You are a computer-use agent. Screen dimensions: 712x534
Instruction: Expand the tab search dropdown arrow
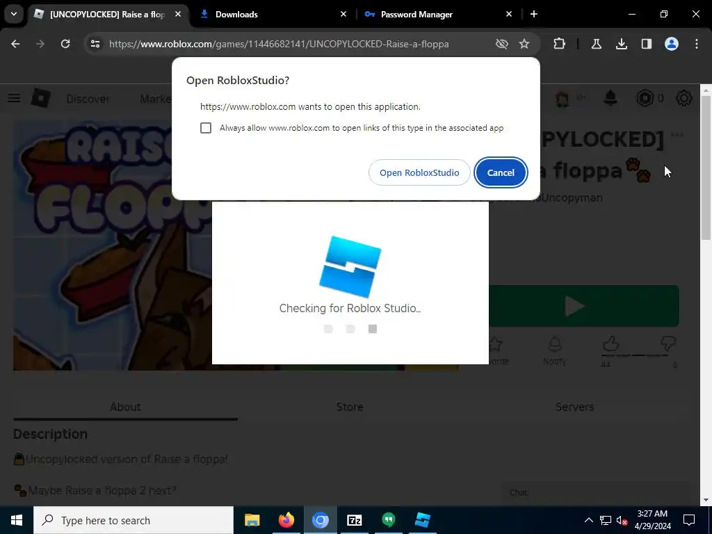tap(14, 14)
